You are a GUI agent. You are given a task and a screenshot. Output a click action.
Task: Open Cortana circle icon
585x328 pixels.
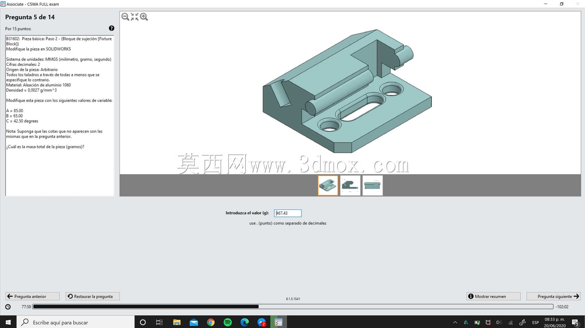point(143,322)
